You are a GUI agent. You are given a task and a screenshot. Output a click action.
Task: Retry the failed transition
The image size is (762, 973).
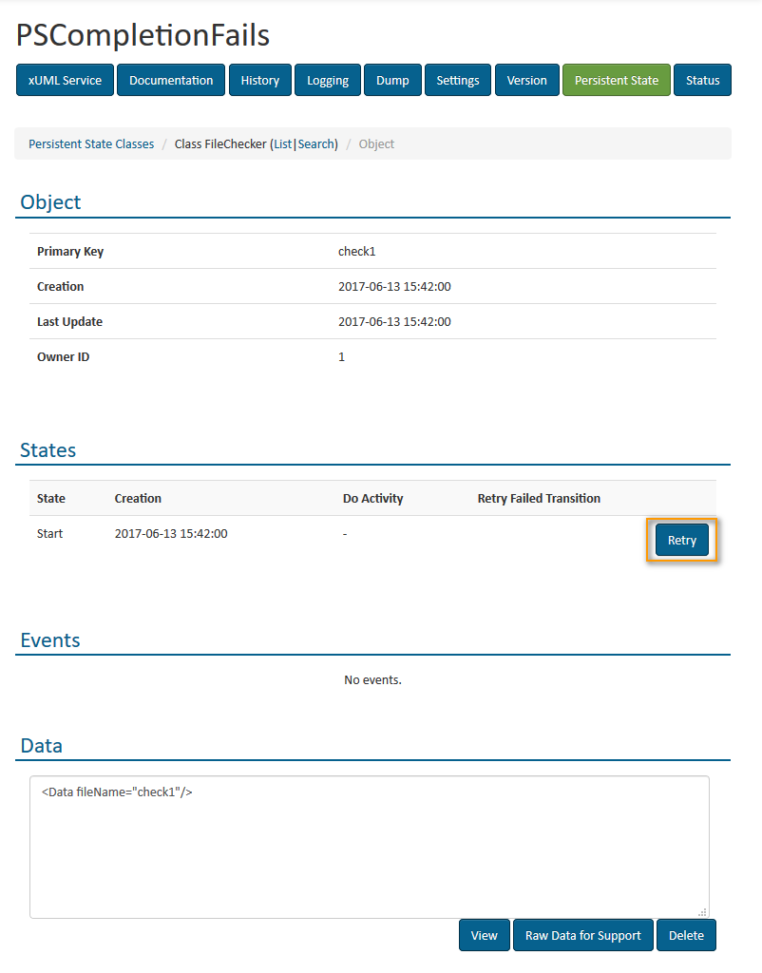point(681,541)
